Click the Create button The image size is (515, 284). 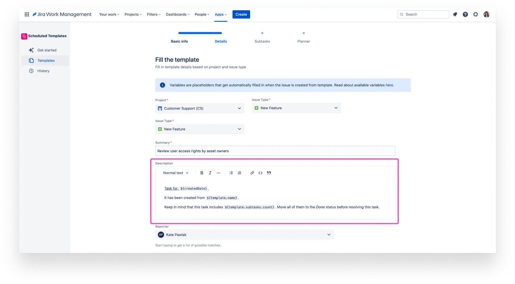(241, 14)
